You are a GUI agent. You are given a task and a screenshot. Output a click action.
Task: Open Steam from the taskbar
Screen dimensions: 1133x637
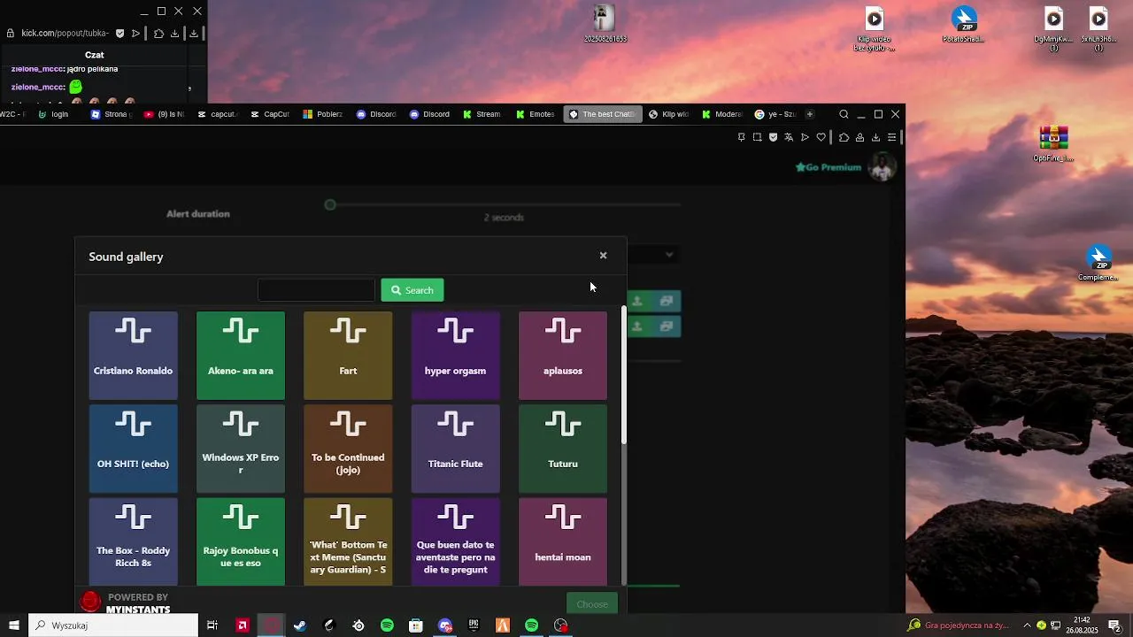point(300,625)
